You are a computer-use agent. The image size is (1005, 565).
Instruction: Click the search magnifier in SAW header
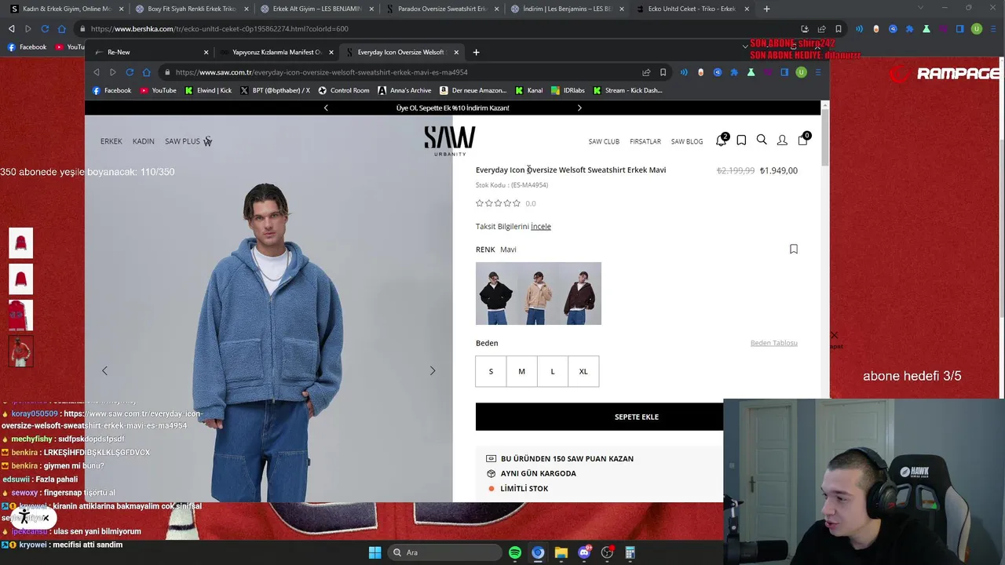[762, 140]
